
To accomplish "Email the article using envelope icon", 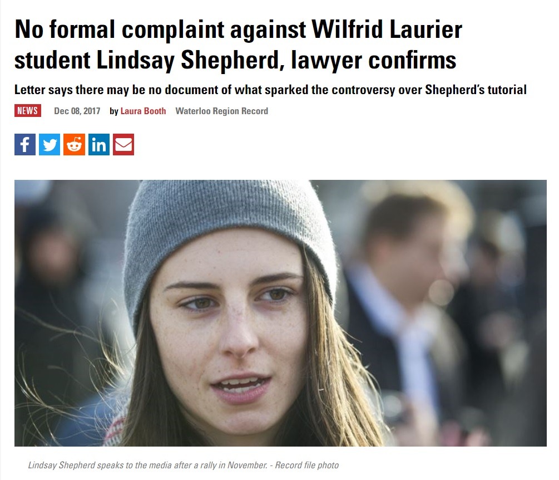I will (x=123, y=145).
